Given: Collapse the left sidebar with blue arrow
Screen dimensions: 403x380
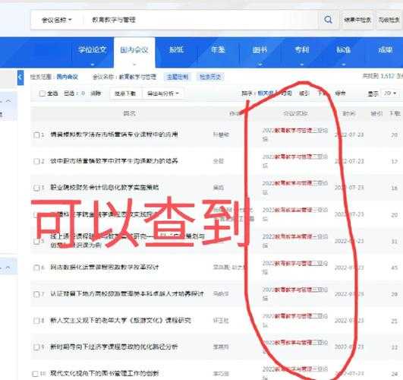Looking at the screenshot, I should tap(20, 78).
